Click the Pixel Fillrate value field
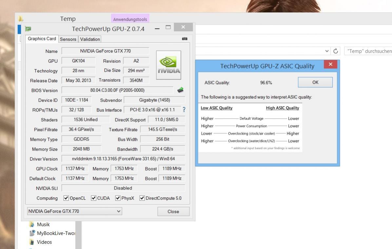Image resolution: width=392 pixels, height=249 pixels. (81, 129)
